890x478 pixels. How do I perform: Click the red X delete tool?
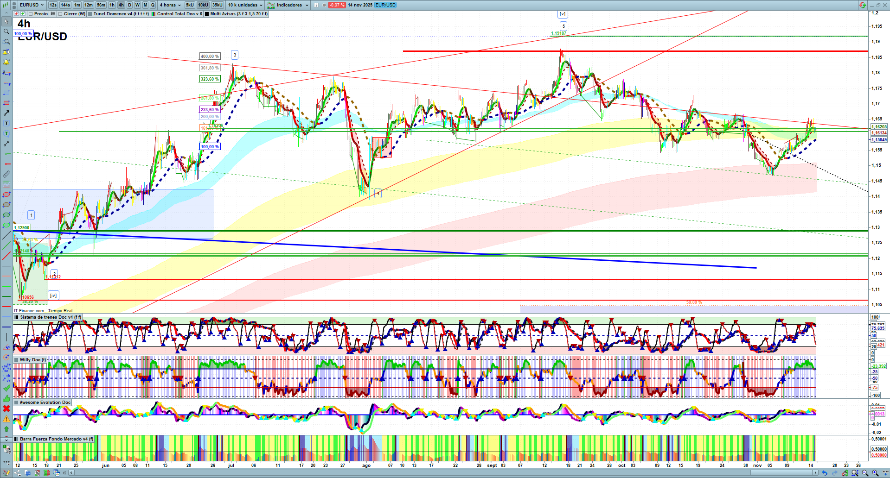coord(6,409)
